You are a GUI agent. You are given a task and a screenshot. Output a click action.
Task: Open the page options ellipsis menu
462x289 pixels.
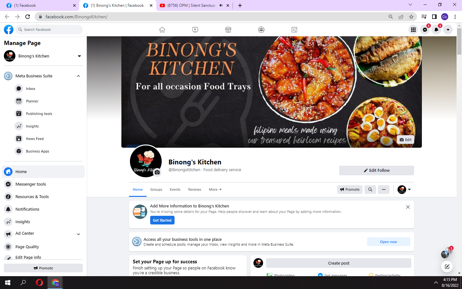click(x=384, y=189)
